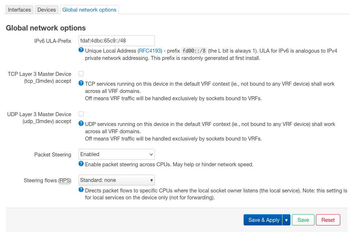Switch to the Devices tab

[x=47, y=10]
